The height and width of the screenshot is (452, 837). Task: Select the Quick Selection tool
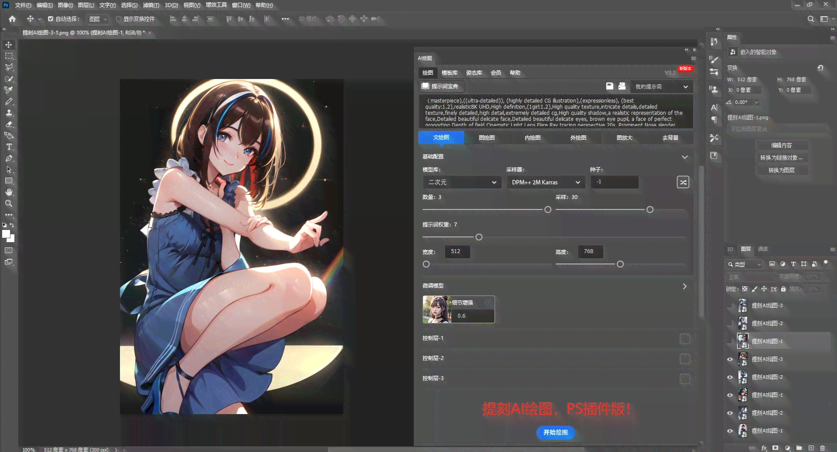(x=9, y=79)
